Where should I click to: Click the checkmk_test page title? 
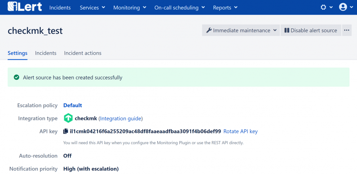(35, 31)
